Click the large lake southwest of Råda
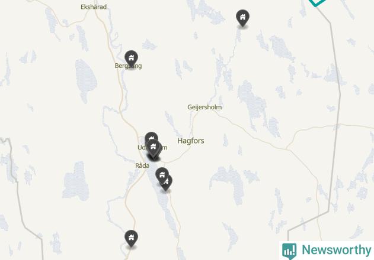 click(x=76, y=181)
